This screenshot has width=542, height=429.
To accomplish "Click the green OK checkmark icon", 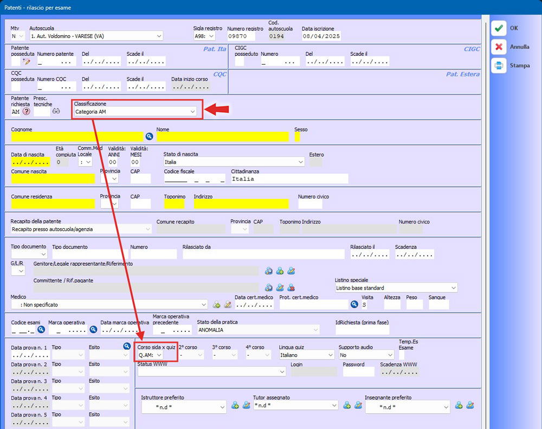I will (499, 28).
